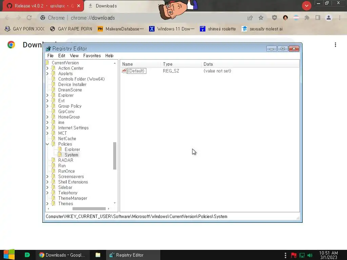This screenshot has height=260, width=347.
Task: Expand the Ext registry key
Action: tap(47, 101)
